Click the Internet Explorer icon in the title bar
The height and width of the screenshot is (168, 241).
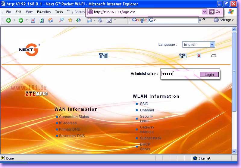(3, 3)
